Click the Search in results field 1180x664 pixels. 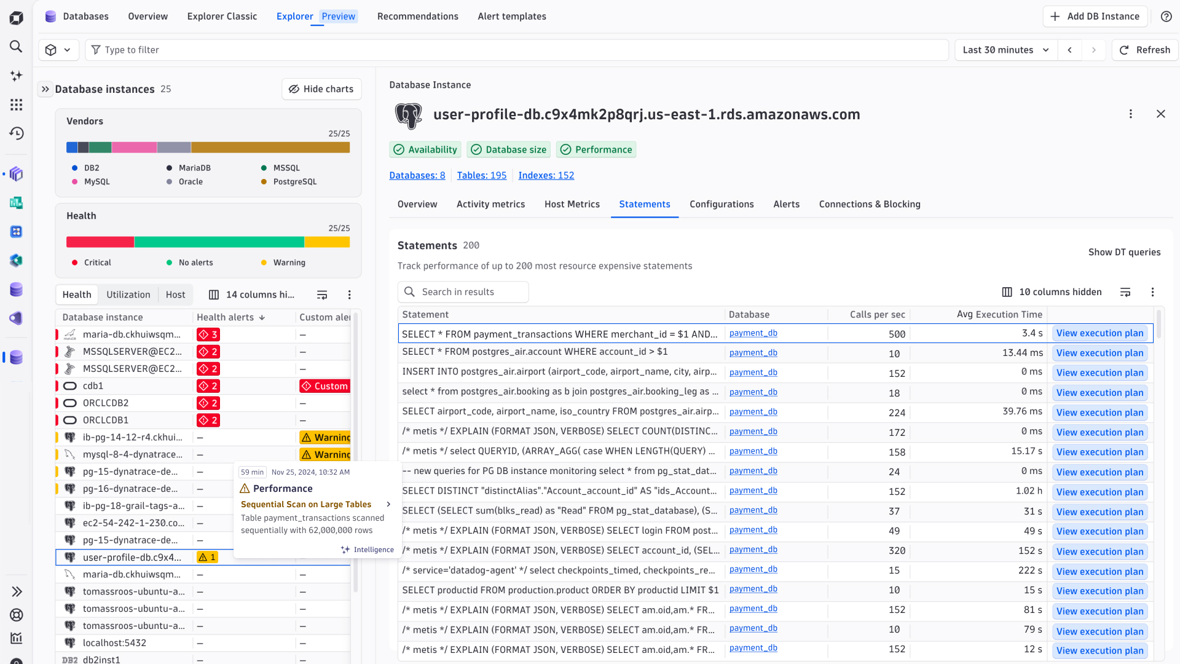tap(463, 292)
